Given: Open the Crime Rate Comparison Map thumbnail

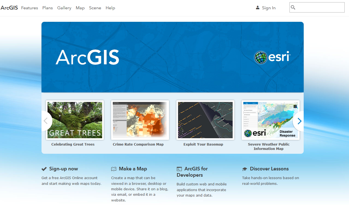Looking at the screenshot, I should click(140, 120).
